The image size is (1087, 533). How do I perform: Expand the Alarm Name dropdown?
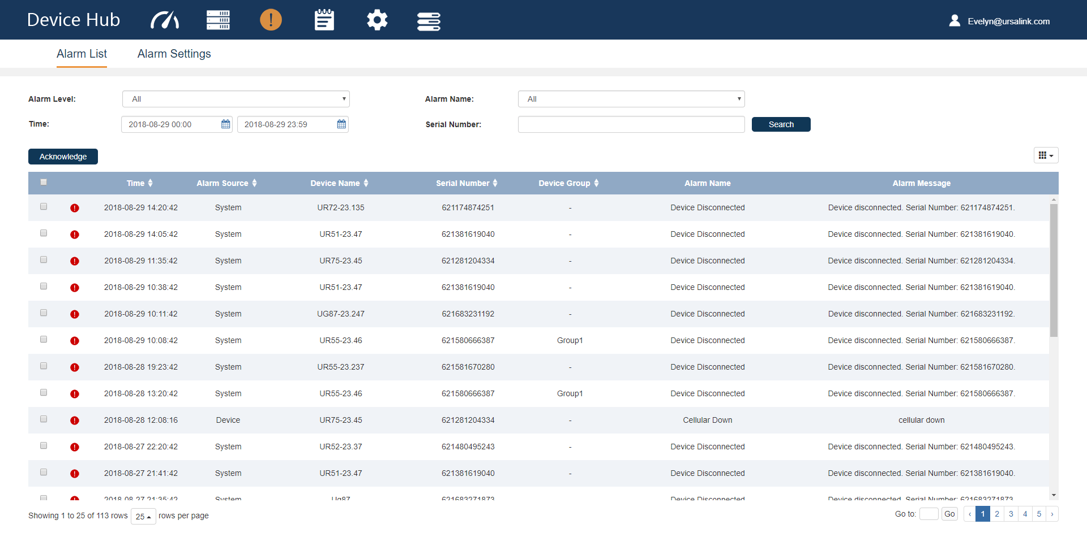point(631,99)
